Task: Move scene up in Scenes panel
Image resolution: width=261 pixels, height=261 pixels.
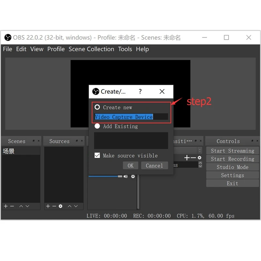Action: point(21,206)
